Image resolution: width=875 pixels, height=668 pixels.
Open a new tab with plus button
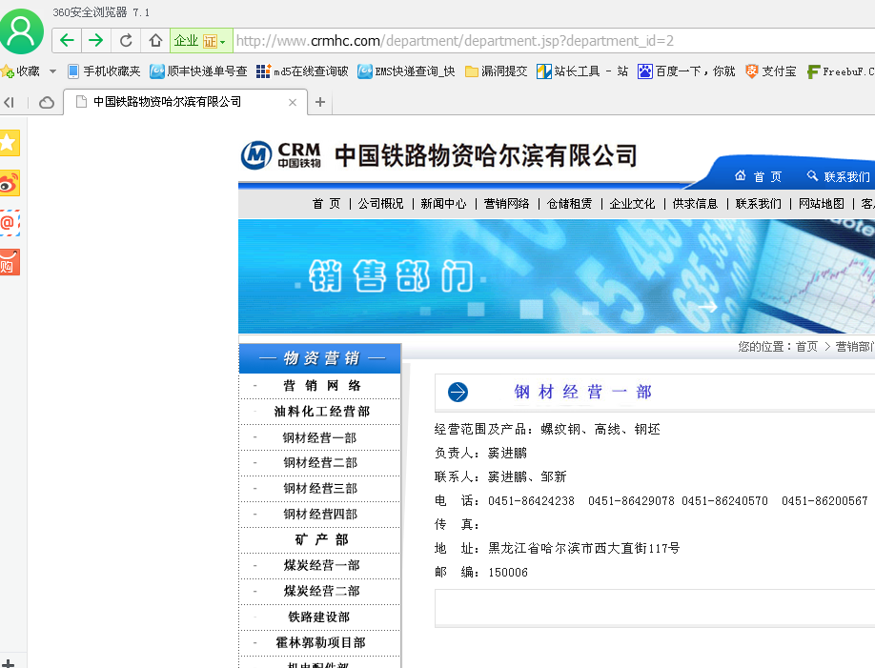pos(320,102)
